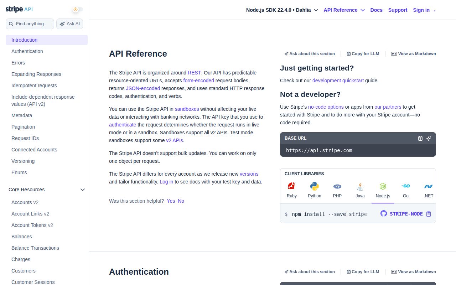Select Enums in the sidebar
This screenshot has height=285, width=456.
[19, 172]
